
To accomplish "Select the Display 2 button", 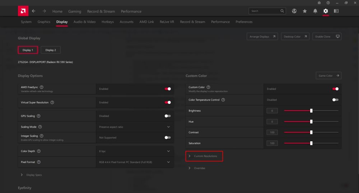I will click(x=51, y=50).
